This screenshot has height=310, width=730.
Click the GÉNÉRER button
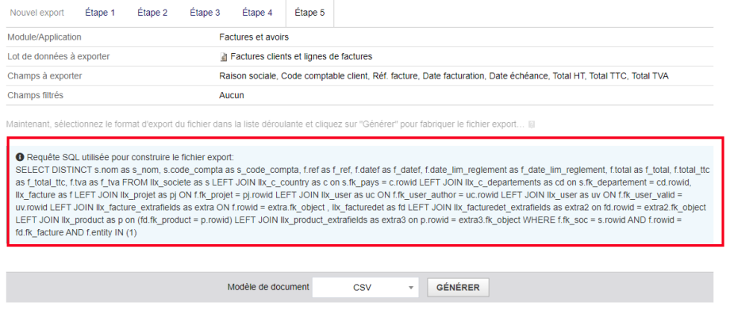[x=458, y=287]
